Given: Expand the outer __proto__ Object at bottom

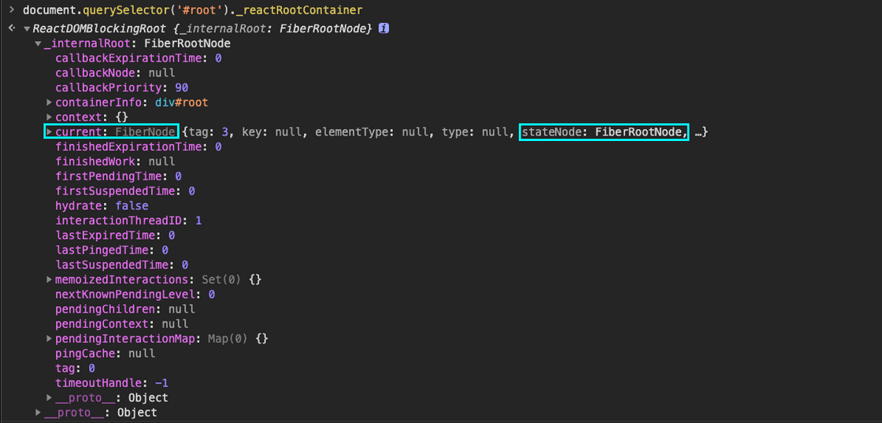Looking at the screenshot, I should (39, 412).
